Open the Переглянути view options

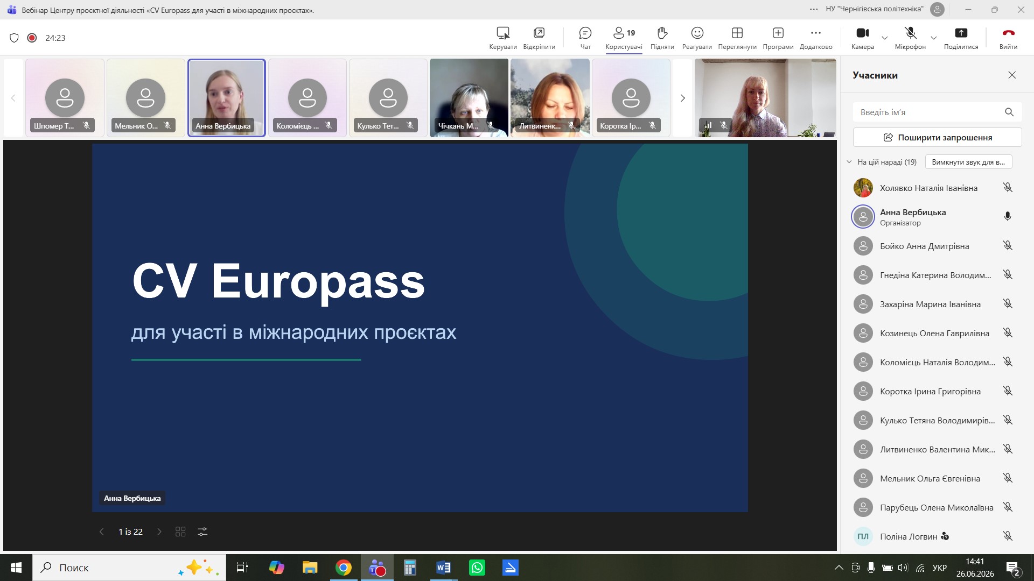pyautogui.click(x=737, y=38)
